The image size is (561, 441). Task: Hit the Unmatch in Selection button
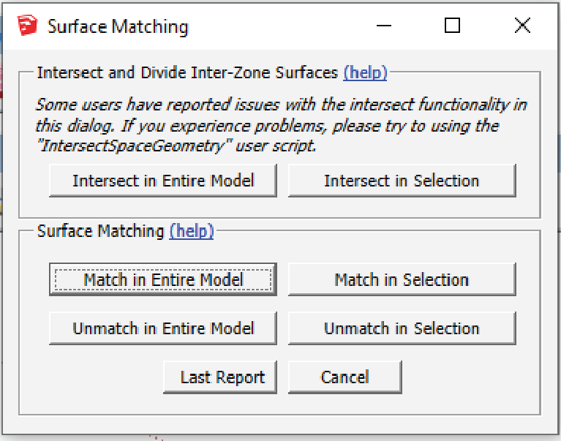pos(402,328)
